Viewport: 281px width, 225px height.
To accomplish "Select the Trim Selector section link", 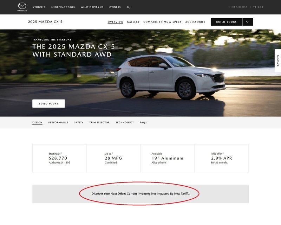I will pyautogui.click(x=99, y=122).
